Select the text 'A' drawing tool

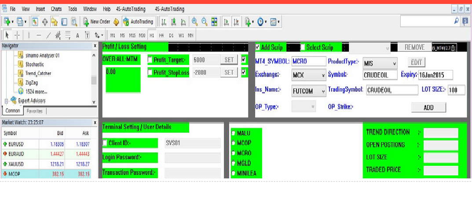click(x=77, y=36)
